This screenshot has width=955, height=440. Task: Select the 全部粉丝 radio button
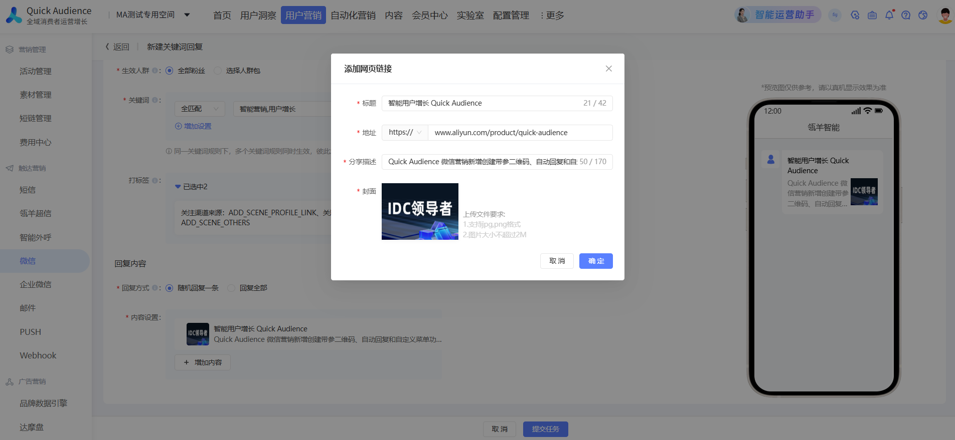click(170, 71)
